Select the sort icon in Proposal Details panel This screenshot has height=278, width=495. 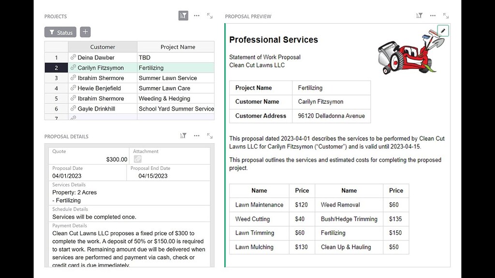coord(183,136)
